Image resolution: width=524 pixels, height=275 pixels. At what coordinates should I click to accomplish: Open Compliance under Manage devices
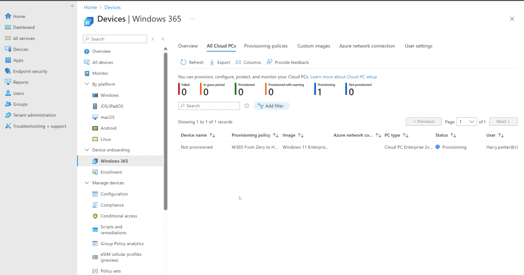click(108, 205)
